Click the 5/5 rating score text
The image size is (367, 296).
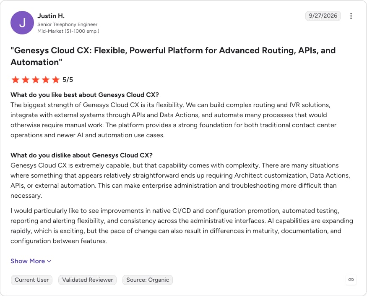point(68,80)
